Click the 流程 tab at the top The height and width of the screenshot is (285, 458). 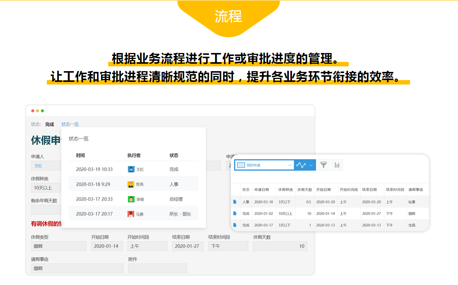[228, 16]
